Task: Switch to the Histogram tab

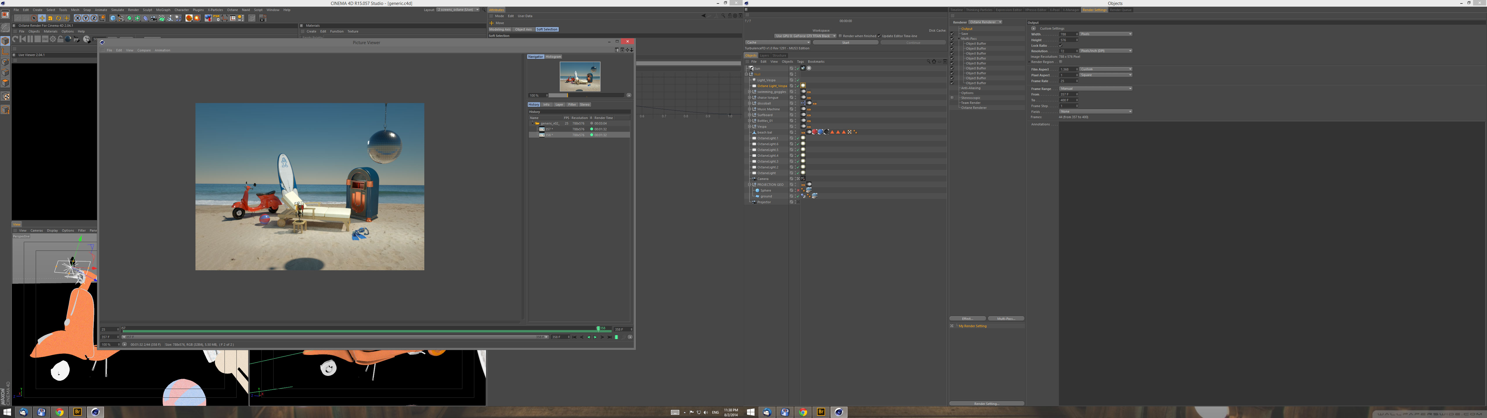Action: tap(553, 57)
